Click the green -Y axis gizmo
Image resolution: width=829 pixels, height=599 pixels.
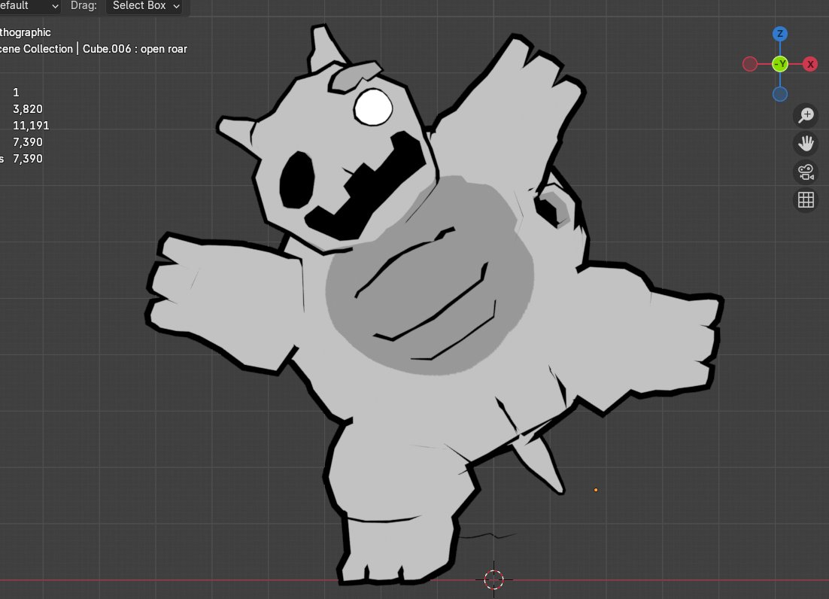tap(780, 65)
